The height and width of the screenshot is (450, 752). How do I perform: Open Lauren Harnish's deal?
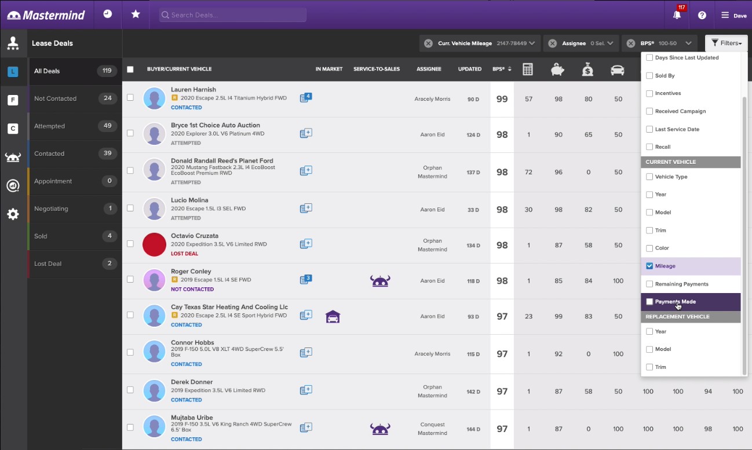194,90
